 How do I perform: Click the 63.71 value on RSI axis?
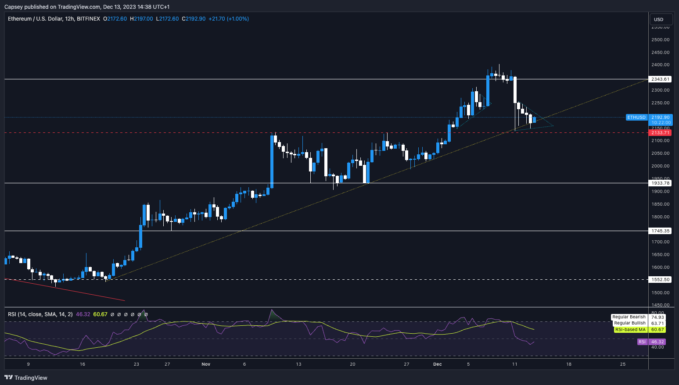(657, 323)
